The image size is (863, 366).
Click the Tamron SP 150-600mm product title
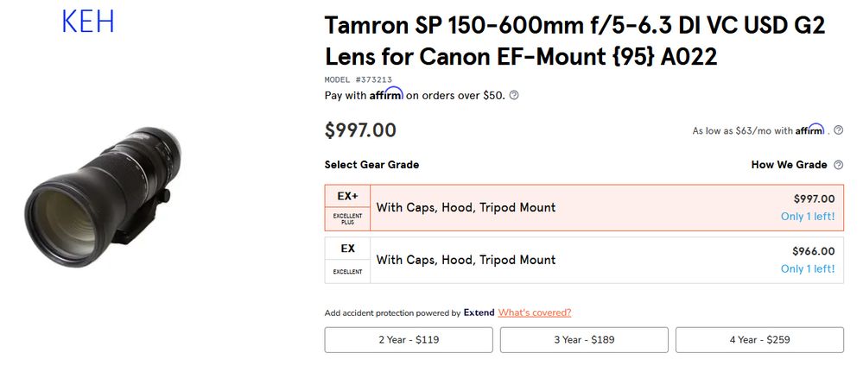point(574,41)
